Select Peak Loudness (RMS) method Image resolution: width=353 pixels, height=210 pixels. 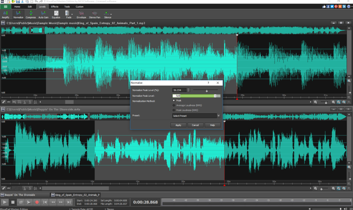coord(174,110)
